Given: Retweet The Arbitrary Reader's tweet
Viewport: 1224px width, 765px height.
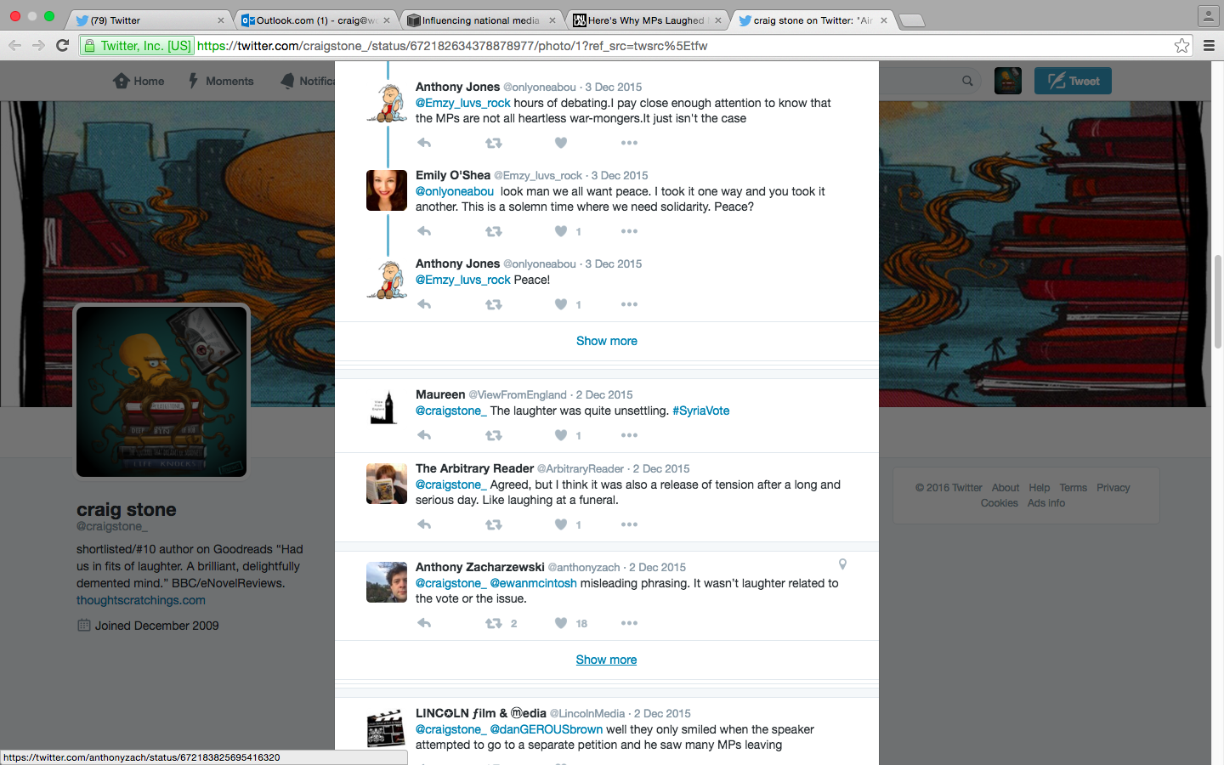Looking at the screenshot, I should (x=493, y=524).
